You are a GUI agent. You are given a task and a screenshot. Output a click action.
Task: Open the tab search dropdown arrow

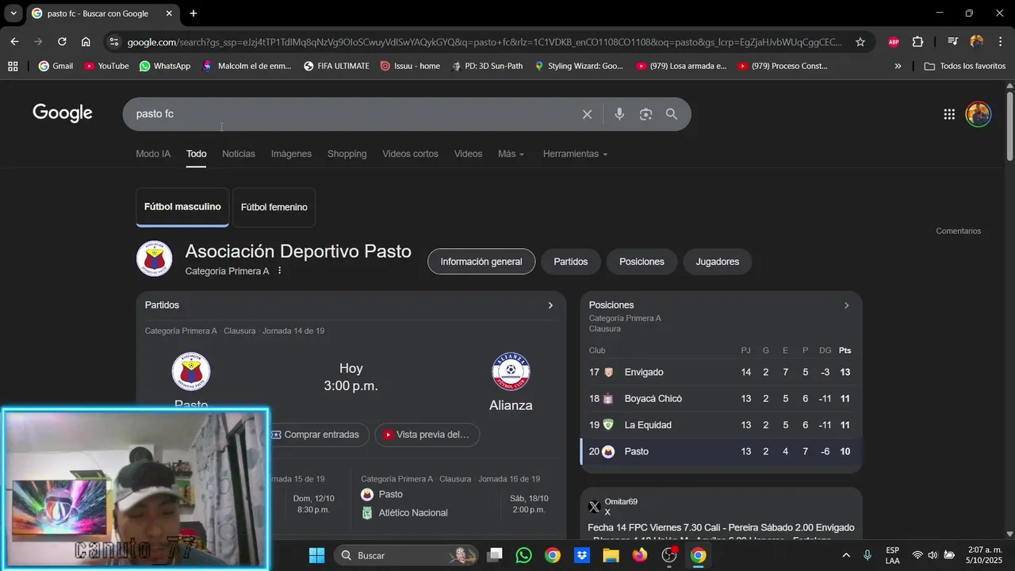13,13
